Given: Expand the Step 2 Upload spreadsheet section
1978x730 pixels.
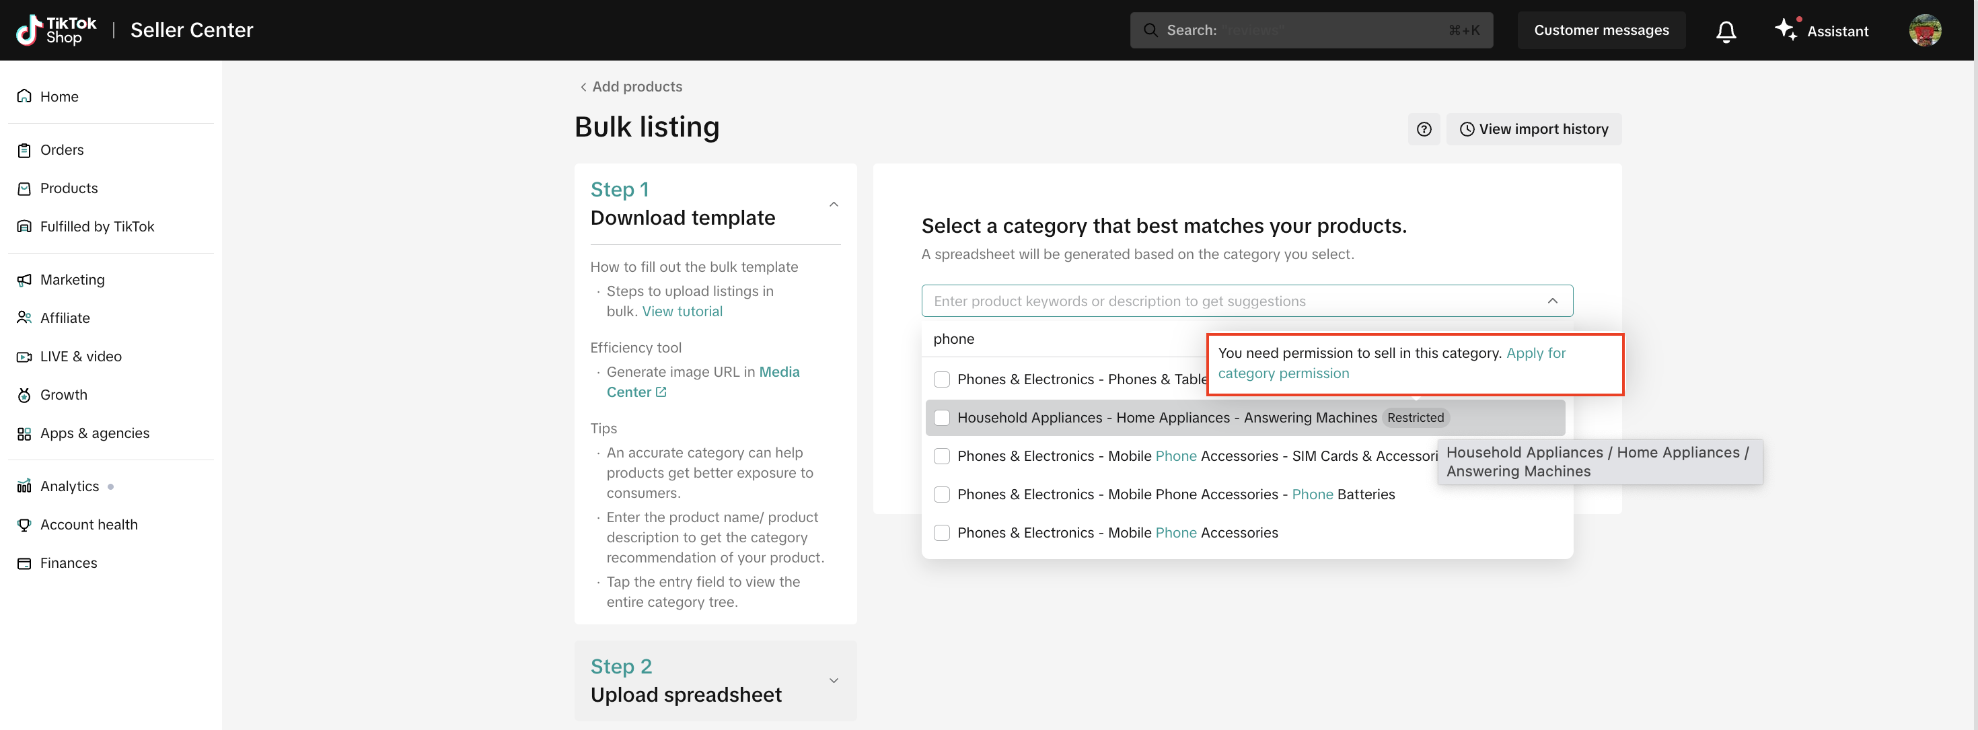Looking at the screenshot, I should pos(833,681).
